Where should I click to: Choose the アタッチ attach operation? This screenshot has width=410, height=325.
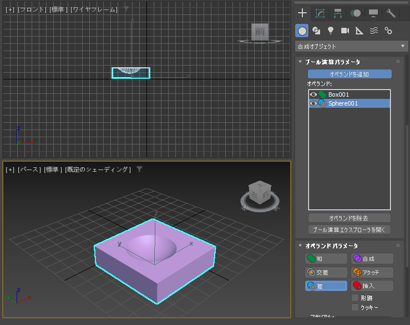372,272
